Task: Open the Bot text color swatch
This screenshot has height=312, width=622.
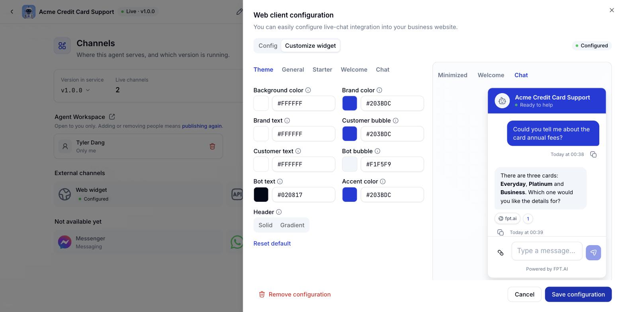Action: [x=261, y=195]
